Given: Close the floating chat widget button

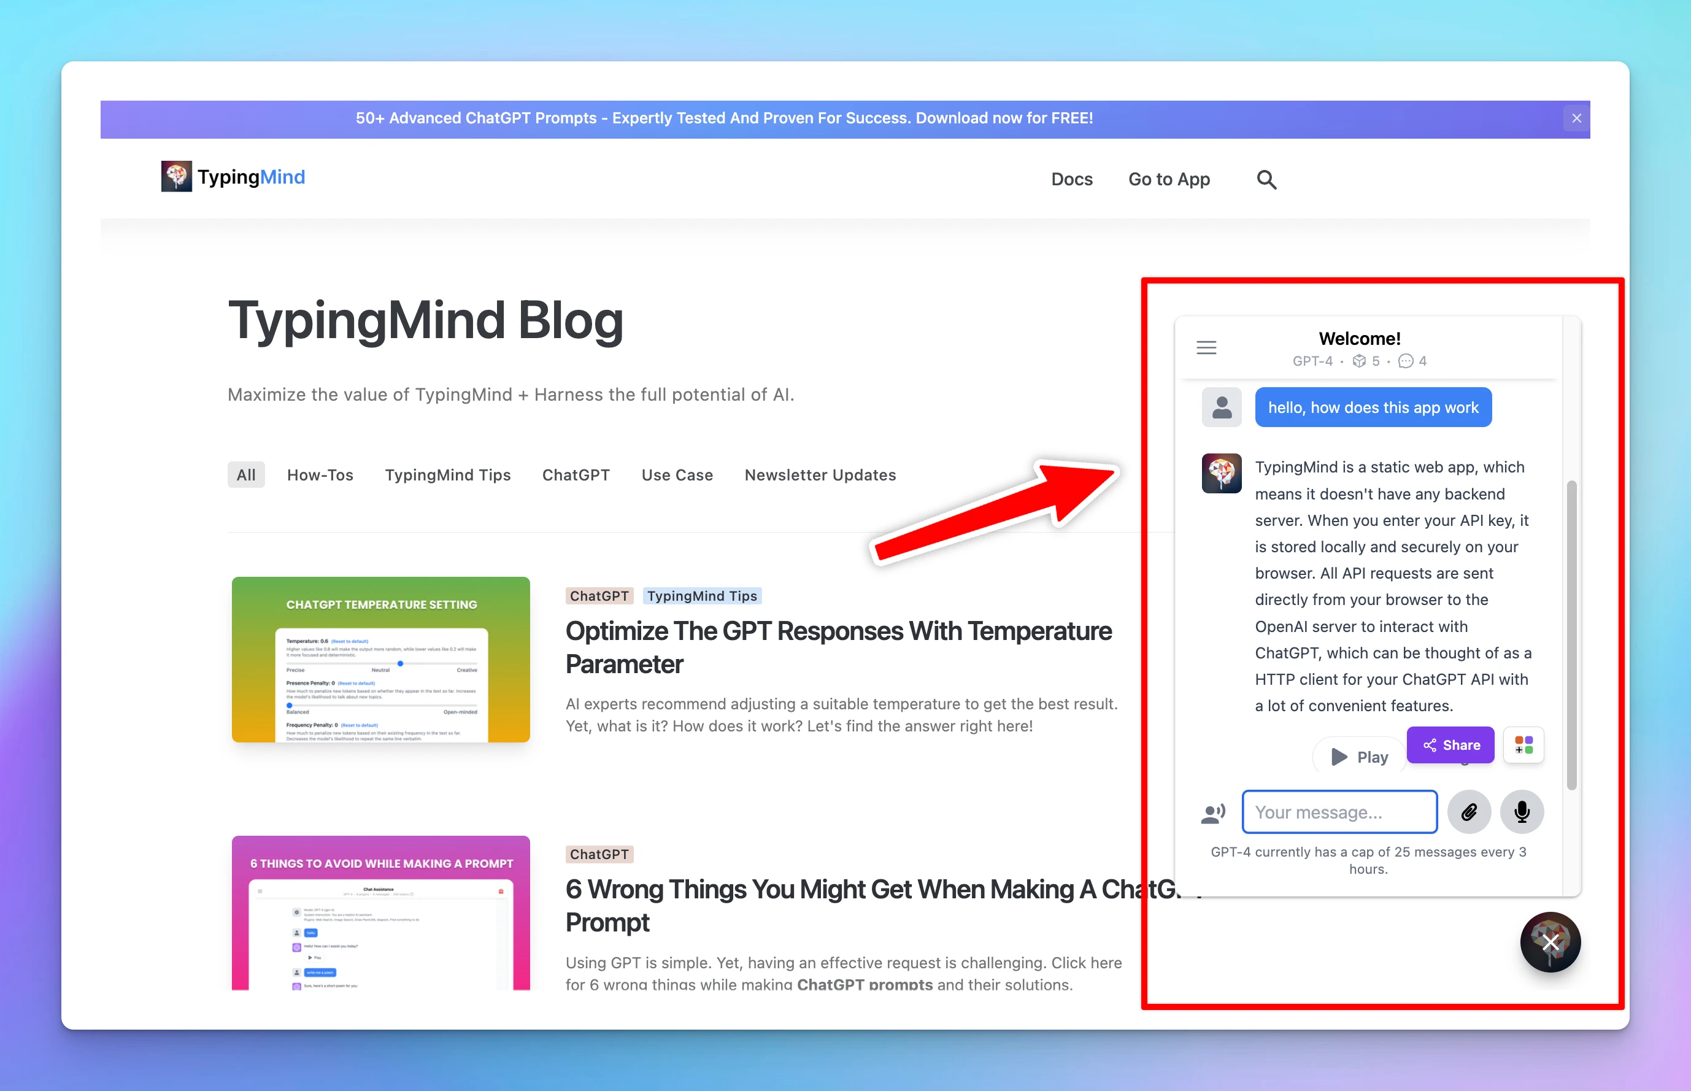Looking at the screenshot, I should 1550,943.
